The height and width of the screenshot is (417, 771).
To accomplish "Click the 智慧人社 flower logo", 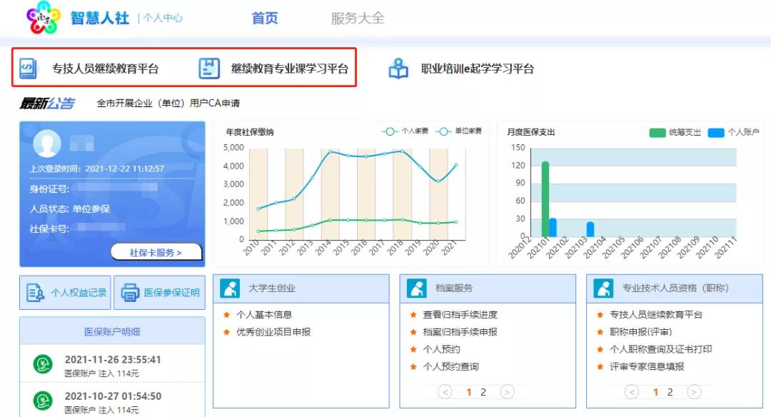I will click(44, 18).
